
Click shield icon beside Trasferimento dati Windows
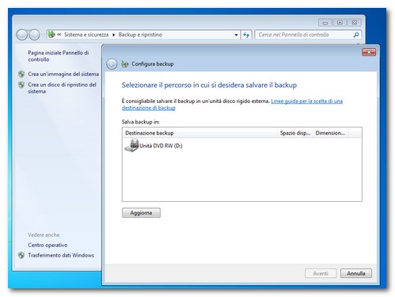pyautogui.click(x=21, y=255)
